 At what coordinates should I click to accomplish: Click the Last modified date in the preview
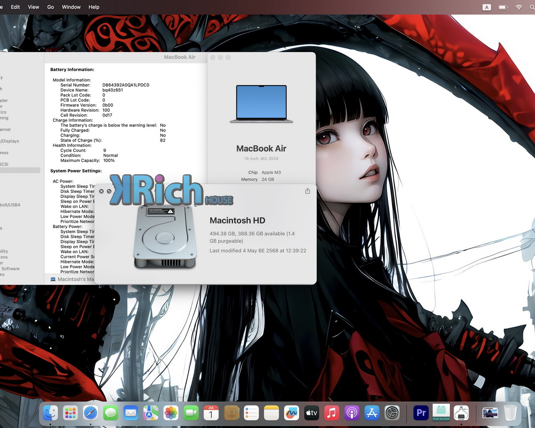258,251
